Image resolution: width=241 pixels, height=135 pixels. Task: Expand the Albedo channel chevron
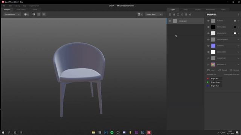(238, 21)
